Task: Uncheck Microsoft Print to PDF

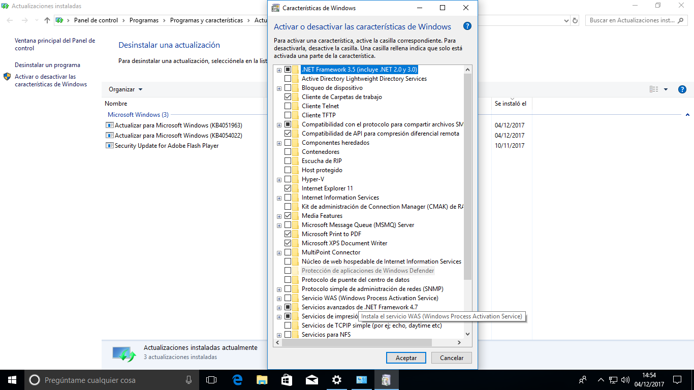Action: [x=288, y=234]
